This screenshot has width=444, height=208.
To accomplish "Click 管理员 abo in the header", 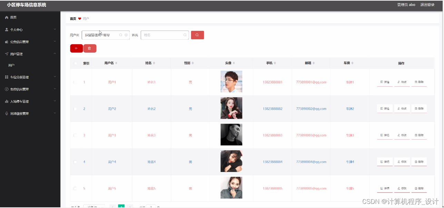I will (x=406, y=5).
